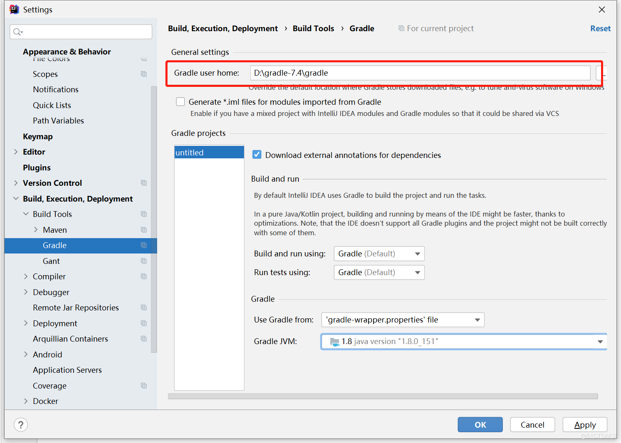Open the Plugins settings page
621x443 pixels.
[37, 167]
